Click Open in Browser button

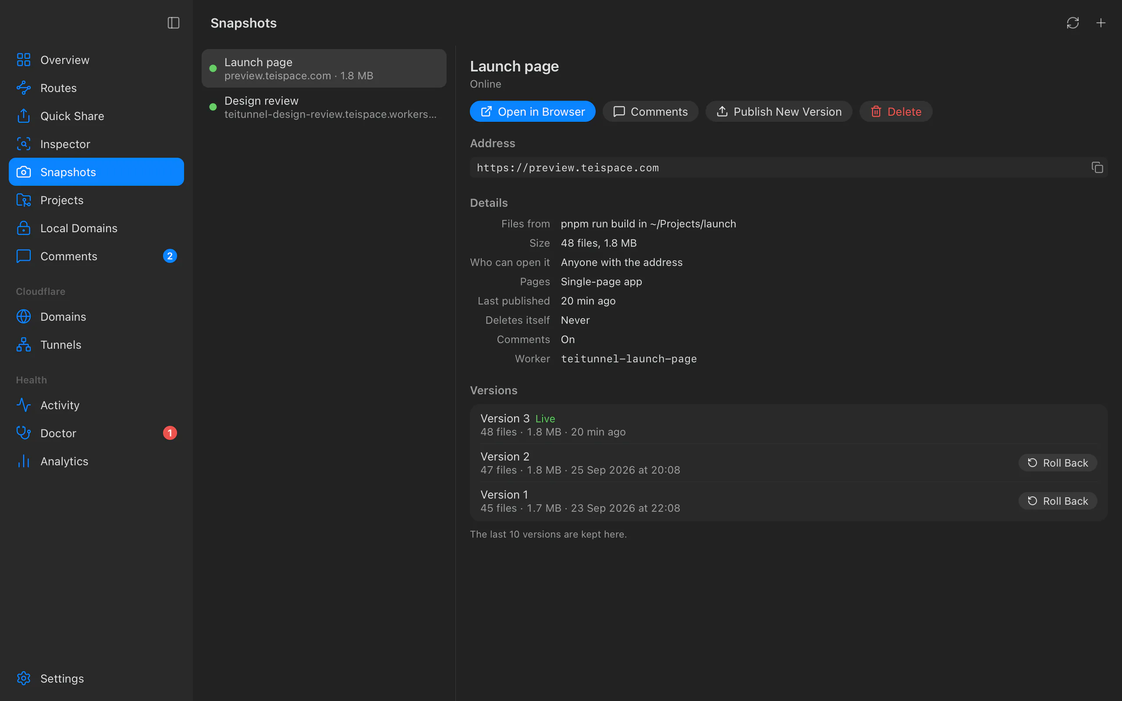[532, 112]
